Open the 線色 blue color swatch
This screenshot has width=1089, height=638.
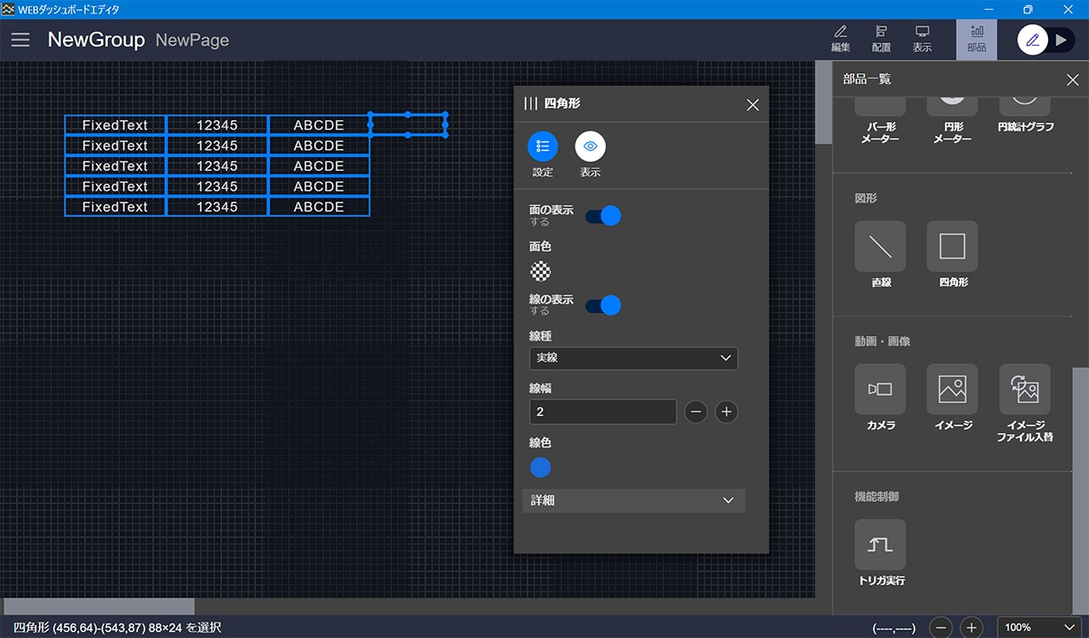(540, 468)
